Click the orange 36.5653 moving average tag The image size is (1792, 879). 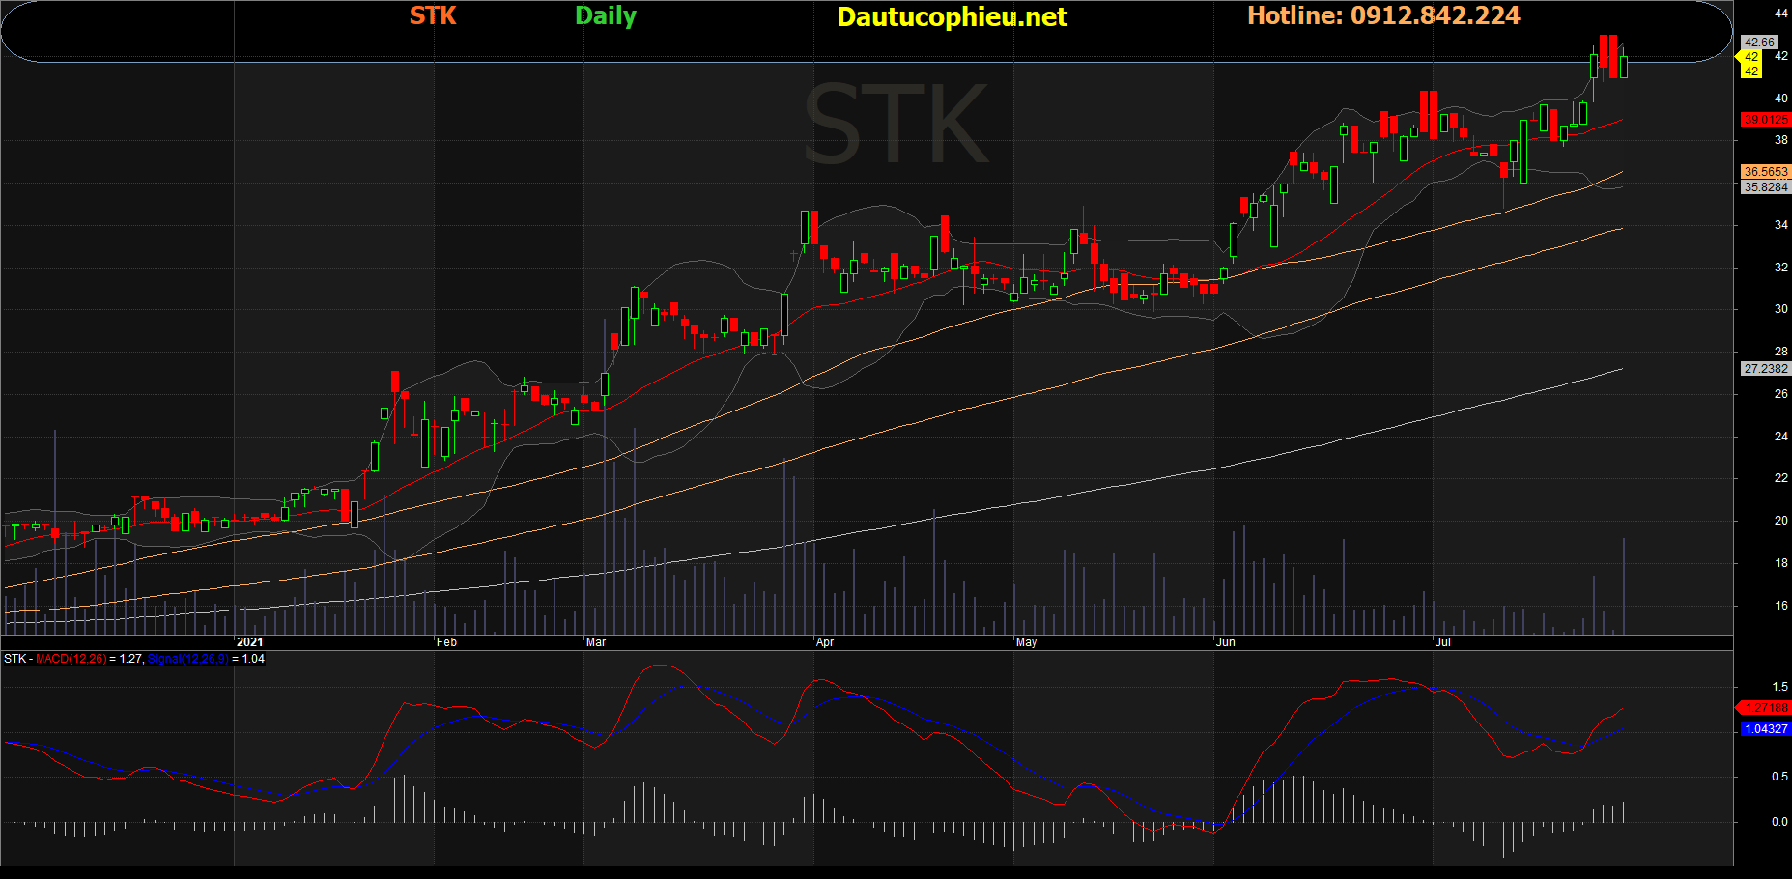[1765, 172]
